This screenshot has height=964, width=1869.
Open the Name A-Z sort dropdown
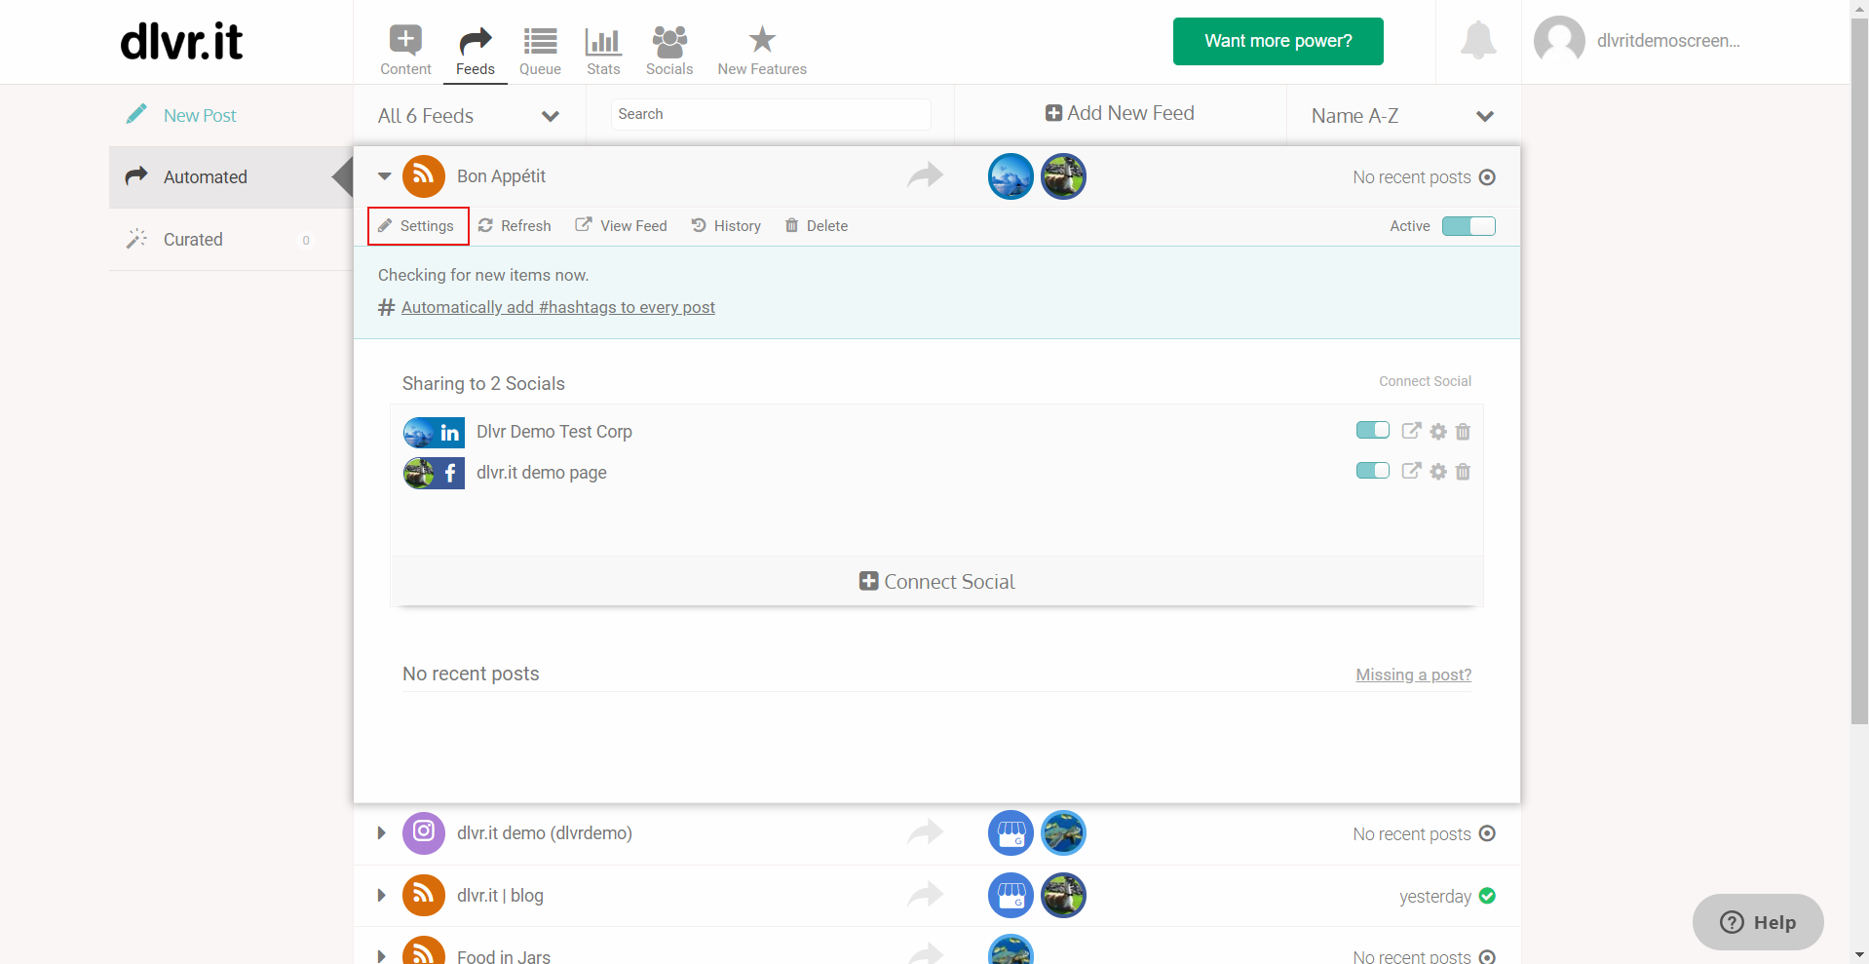[1403, 116]
